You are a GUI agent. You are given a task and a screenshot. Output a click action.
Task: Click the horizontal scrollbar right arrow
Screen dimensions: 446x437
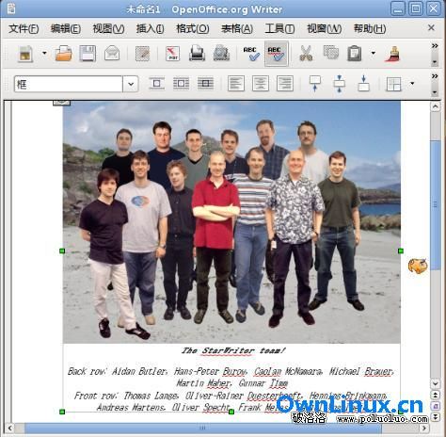[424, 428]
